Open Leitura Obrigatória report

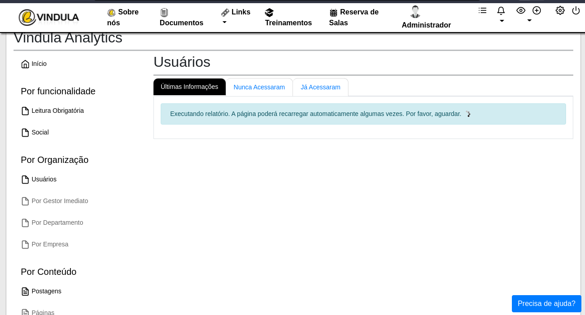coord(57,111)
